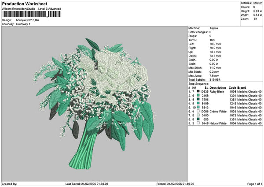The image size is (264, 187).
Task: Choose the swatch for thread code 1073
Action: (x=199, y=115)
